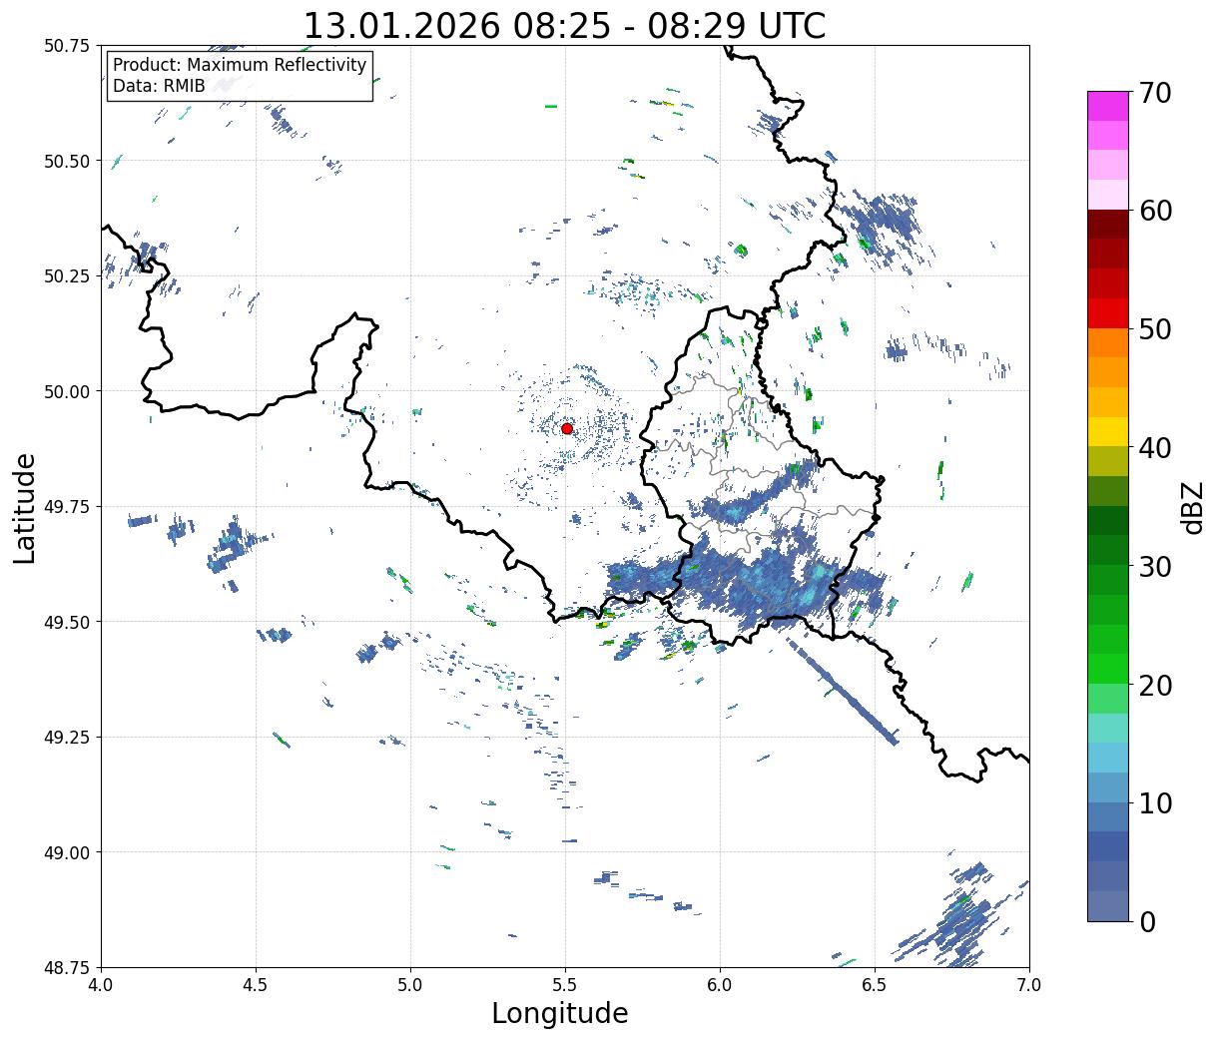
Task: Click the x-axis tick label 5.5
Action: click(x=565, y=984)
